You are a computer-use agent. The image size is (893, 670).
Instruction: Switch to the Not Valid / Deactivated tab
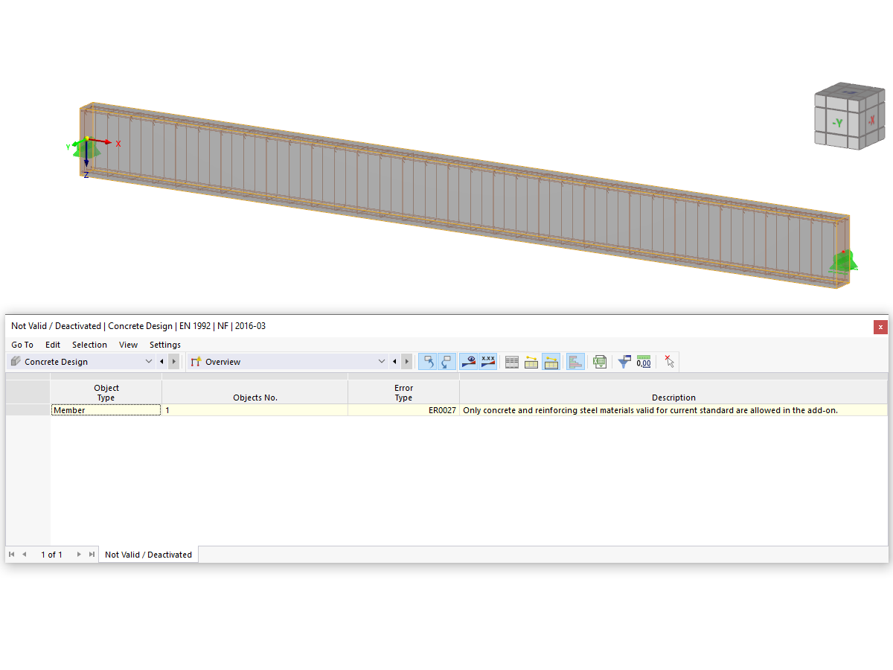coord(148,554)
